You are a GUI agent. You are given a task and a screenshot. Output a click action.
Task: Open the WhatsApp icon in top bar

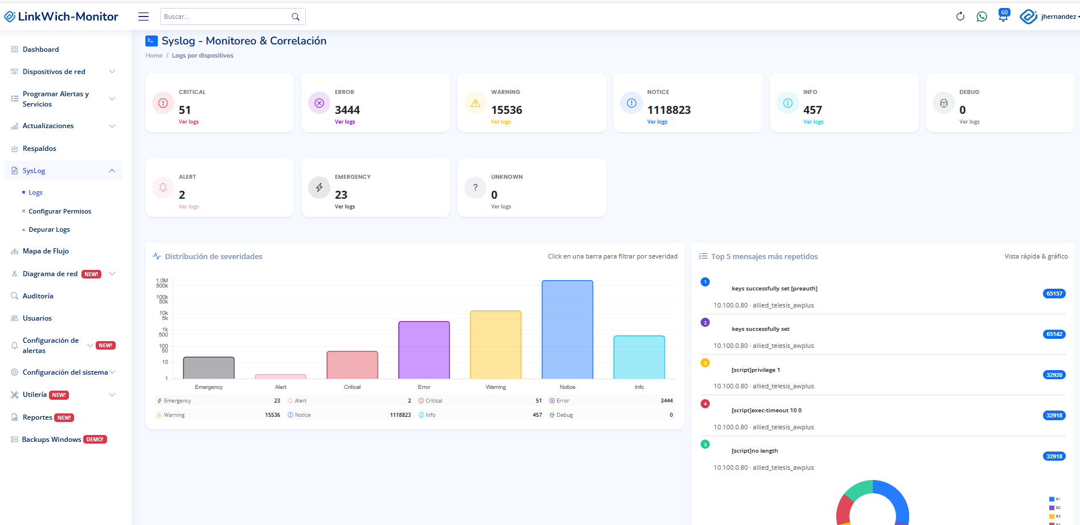pos(981,17)
